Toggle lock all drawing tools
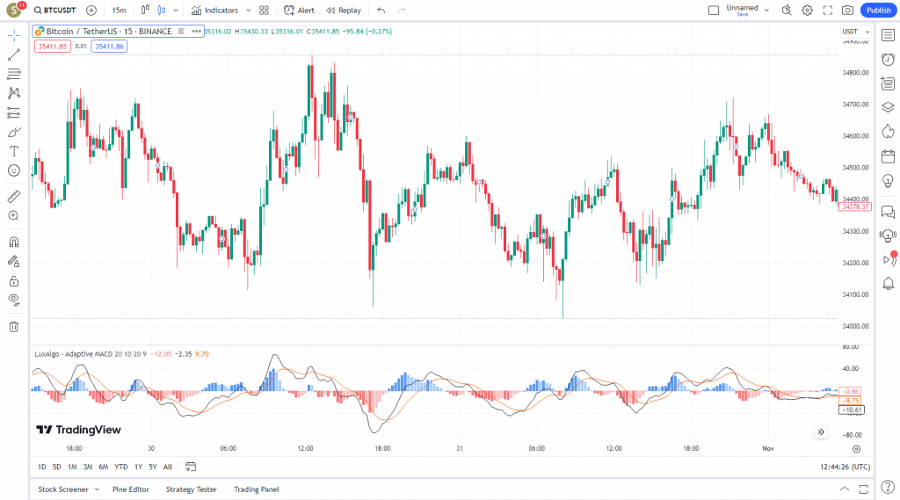 click(x=14, y=281)
